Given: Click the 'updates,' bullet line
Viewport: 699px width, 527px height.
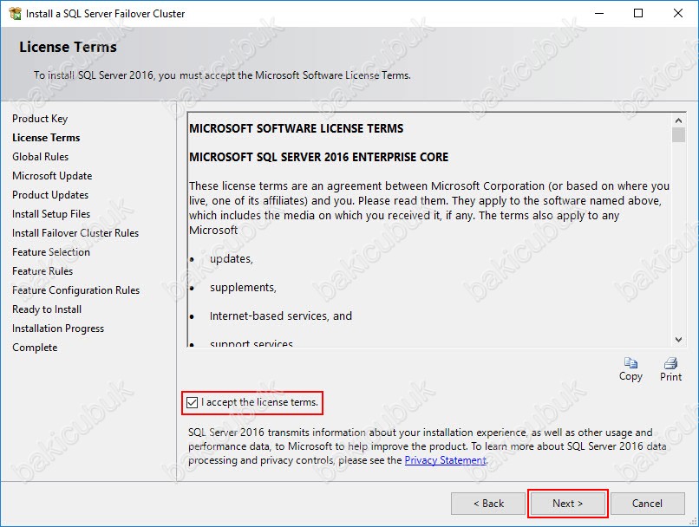Looking at the screenshot, I should pyautogui.click(x=232, y=259).
